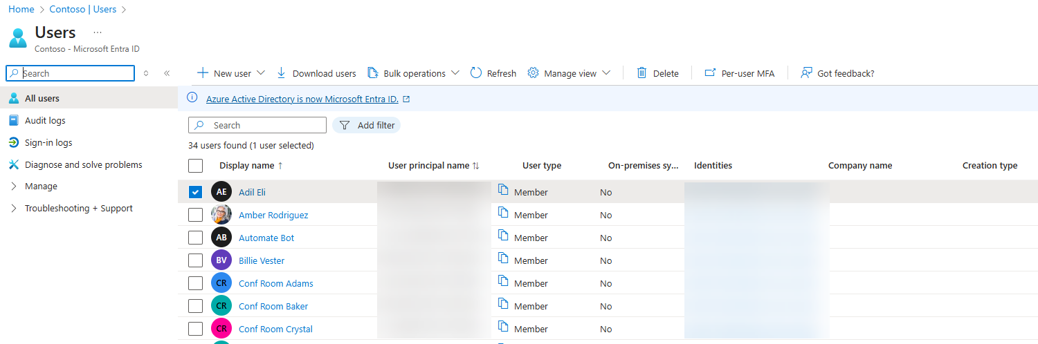Uncheck the Adil Eli checkbox
Viewport: 1038px width, 344px height.
195,192
